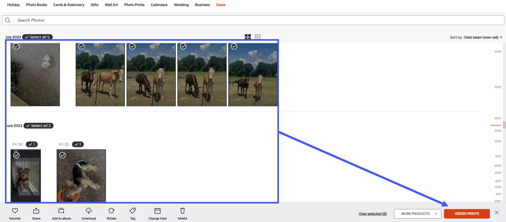Dismiss the selection bar with X
Image resolution: width=506 pixels, height=222 pixels.
(x=497, y=212)
